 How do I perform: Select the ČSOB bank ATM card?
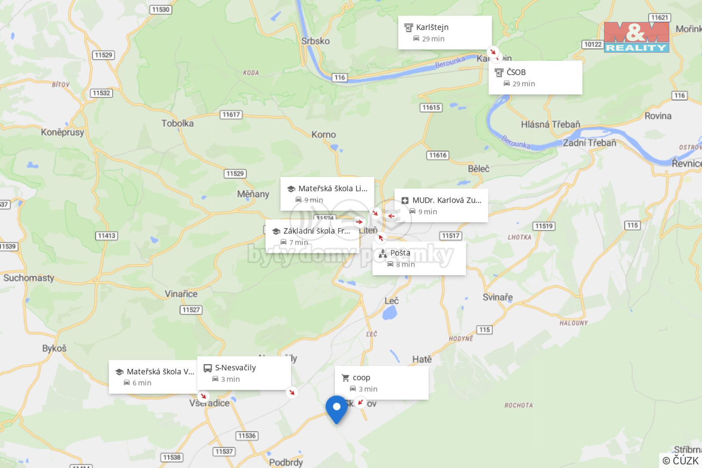point(535,78)
